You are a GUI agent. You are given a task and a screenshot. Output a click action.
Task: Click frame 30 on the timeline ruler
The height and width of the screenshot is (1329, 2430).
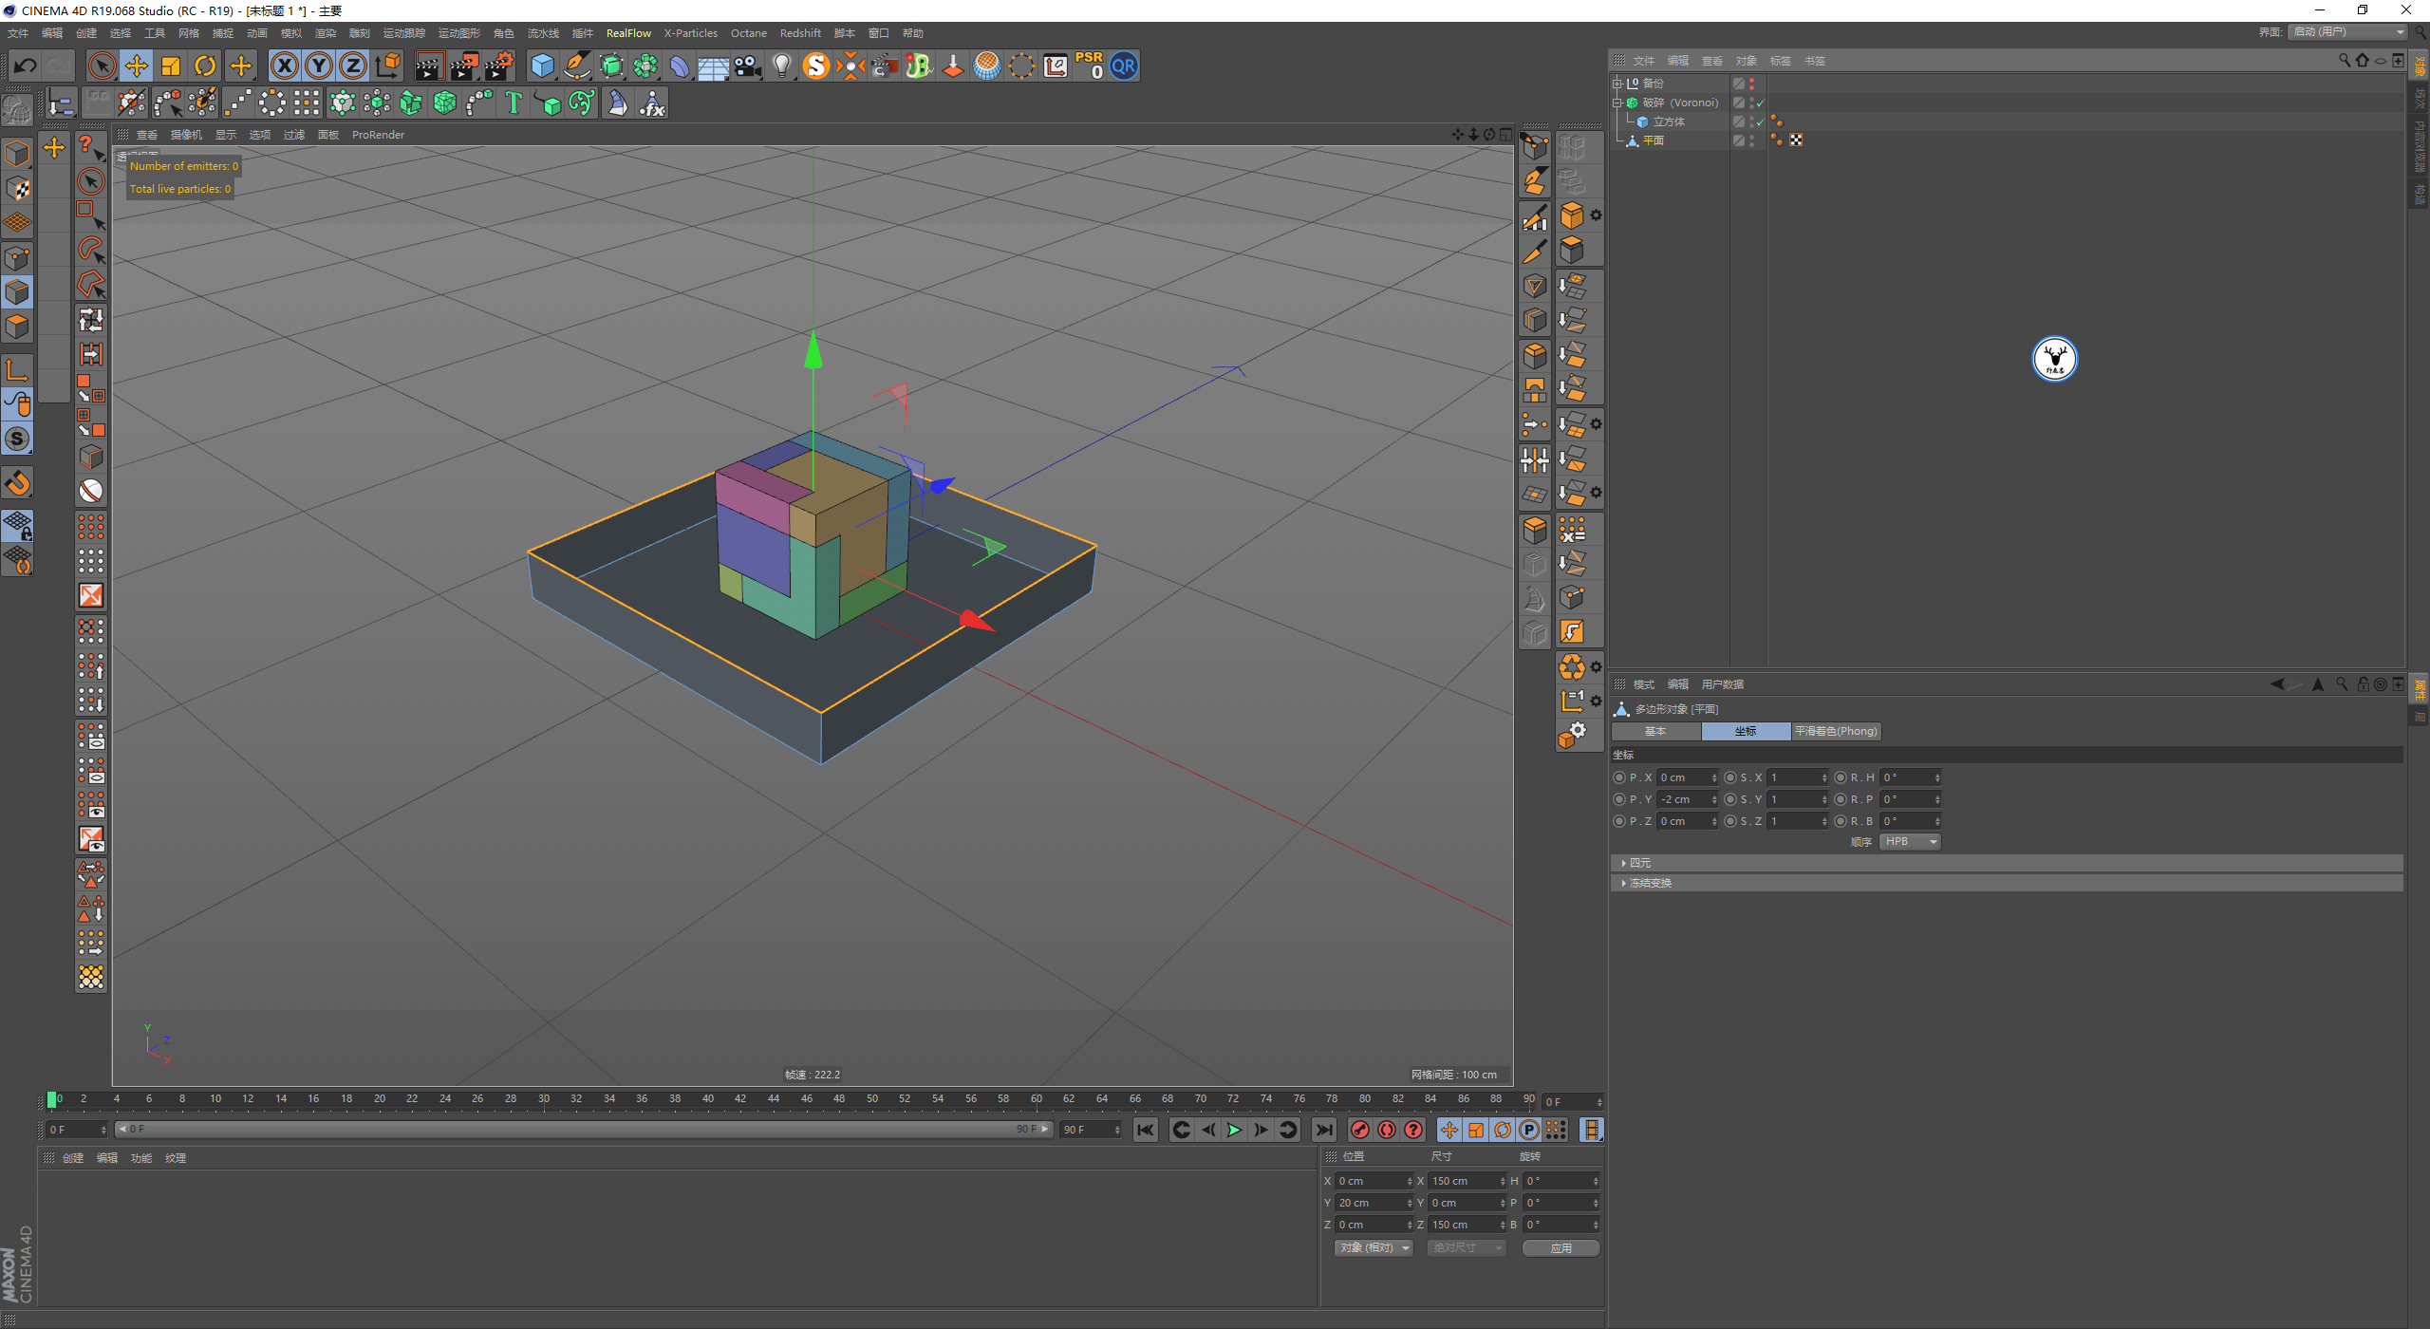[544, 1099]
